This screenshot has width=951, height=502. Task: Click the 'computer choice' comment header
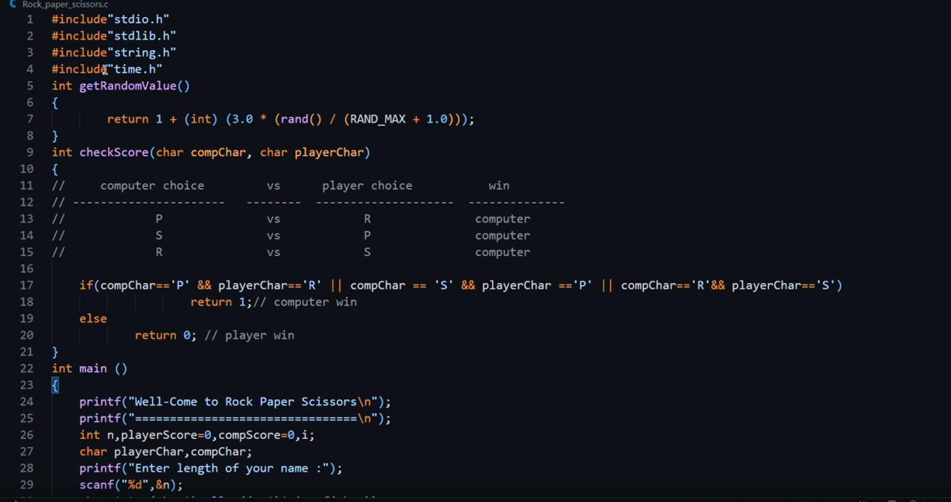click(152, 186)
